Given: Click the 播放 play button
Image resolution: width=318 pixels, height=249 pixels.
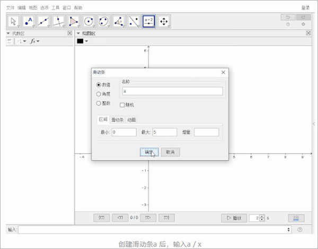Looking at the screenshot, I should coord(234,218).
